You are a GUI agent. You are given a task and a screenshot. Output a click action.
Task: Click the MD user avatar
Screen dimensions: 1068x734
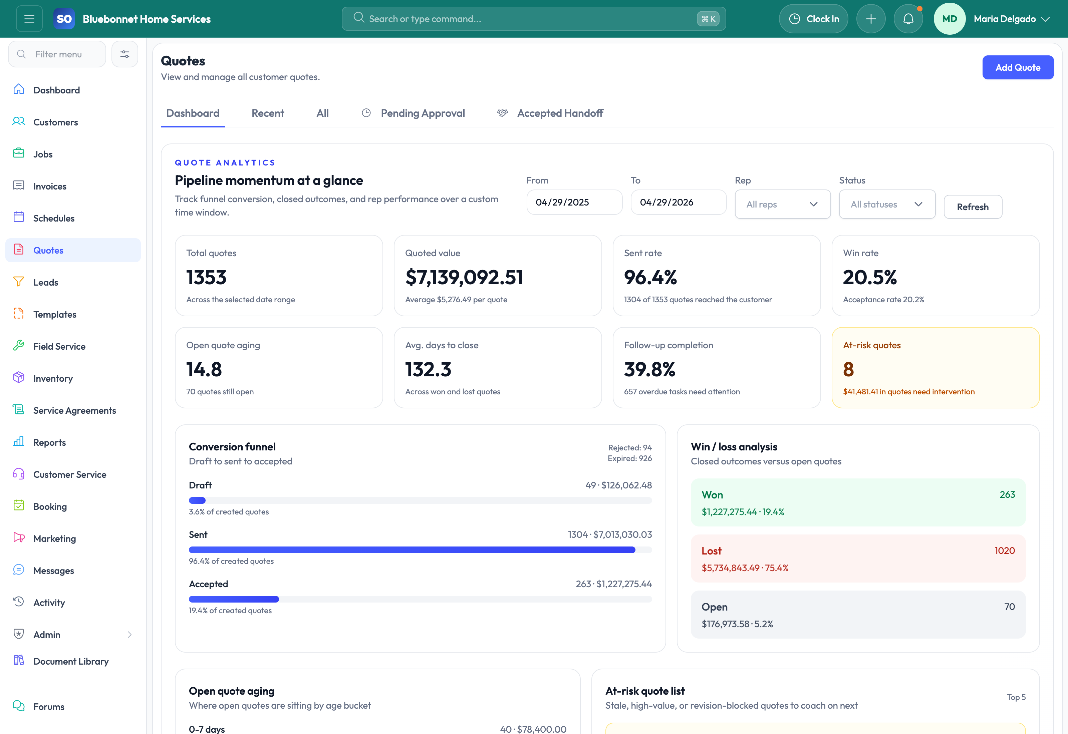(949, 19)
